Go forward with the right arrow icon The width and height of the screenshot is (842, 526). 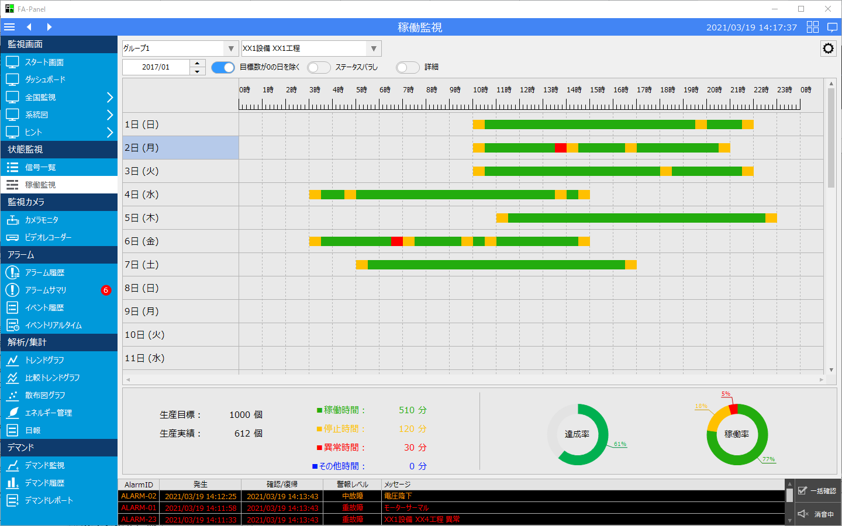tap(49, 27)
